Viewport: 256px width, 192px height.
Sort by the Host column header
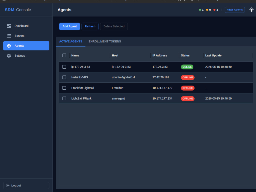click(115, 56)
